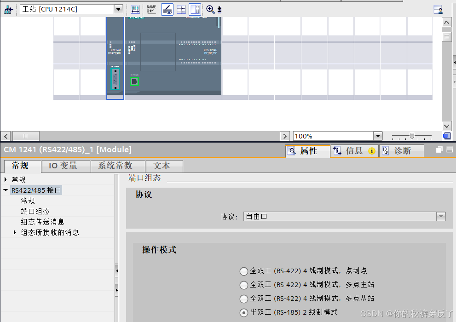The height and width of the screenshot is (322, 456).
Task: Open the 主站 [CPU 1214C] device dropdown
Action: point(118,9)
